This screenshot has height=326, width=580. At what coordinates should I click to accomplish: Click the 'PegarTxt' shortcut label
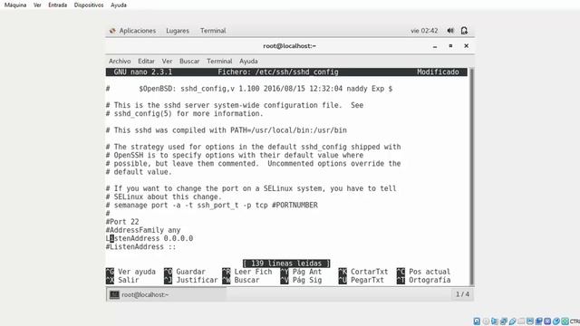tap(367, 280)
